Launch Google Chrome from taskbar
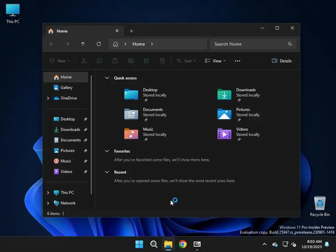336x252 pixels. pyautogui.click(x=183, y=244)
